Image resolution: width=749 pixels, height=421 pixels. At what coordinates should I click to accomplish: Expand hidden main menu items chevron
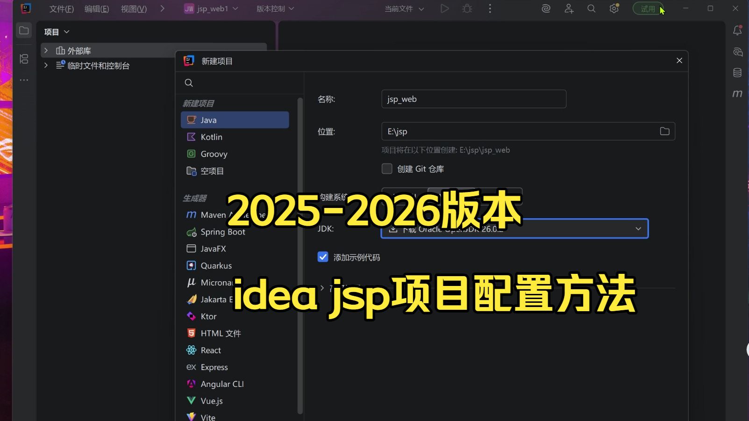[162, 8]
